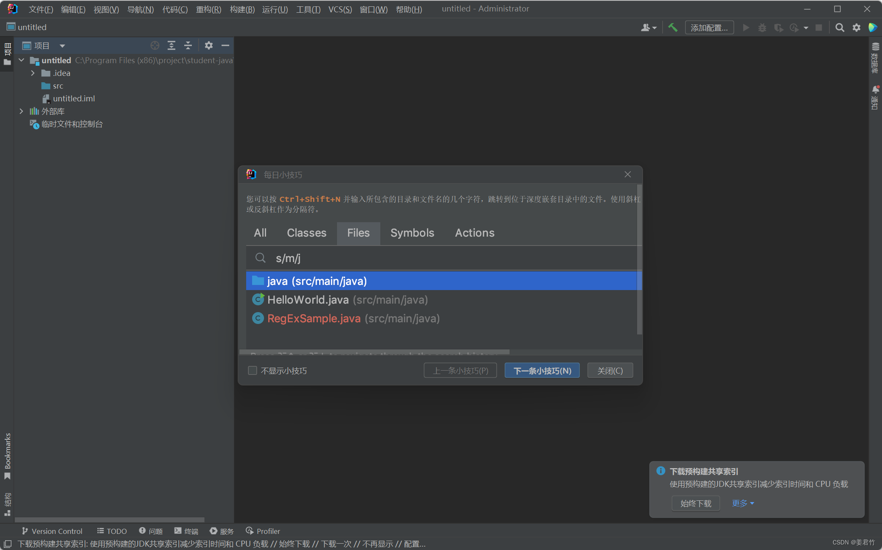This screenshot has width=882, height=550.
Task: Click 下一条小技巧(N) button
Action: pyautogui.click(x=542, y=370)
